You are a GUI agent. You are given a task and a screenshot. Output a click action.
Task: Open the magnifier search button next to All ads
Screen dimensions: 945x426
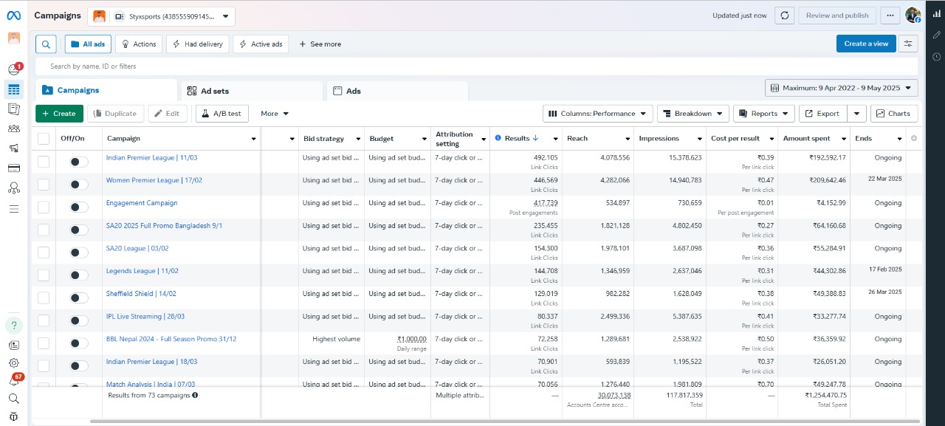(46, 44)
